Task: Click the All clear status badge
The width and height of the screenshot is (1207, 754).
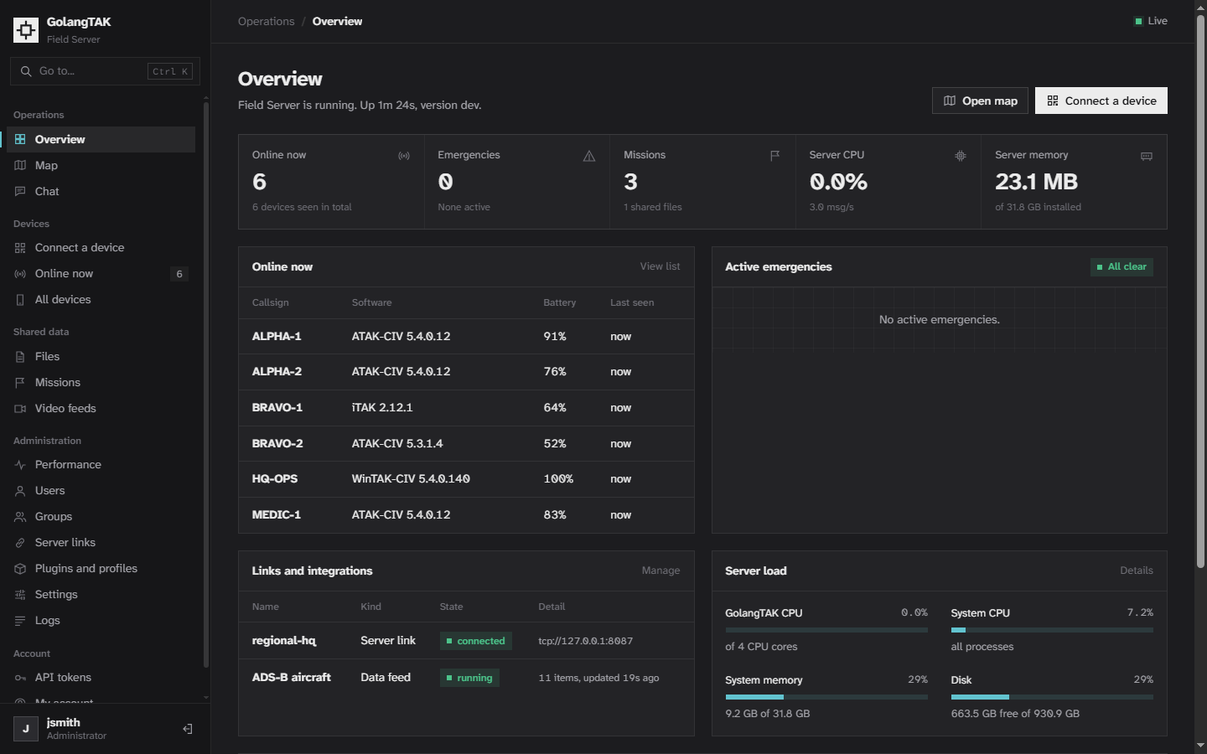Action: click(1122, 266)
